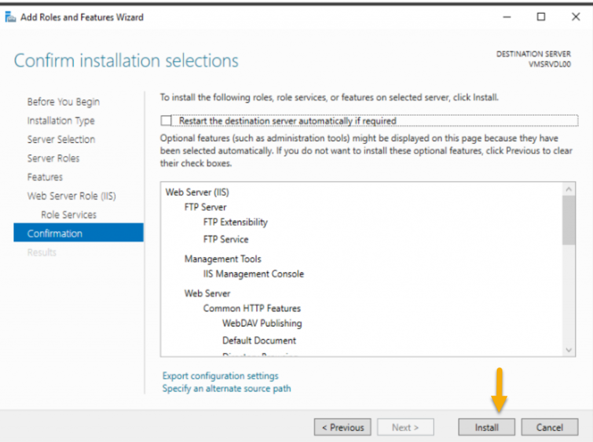Open the Server Selection step
593x442 pixels.
[x=61, y=139]
